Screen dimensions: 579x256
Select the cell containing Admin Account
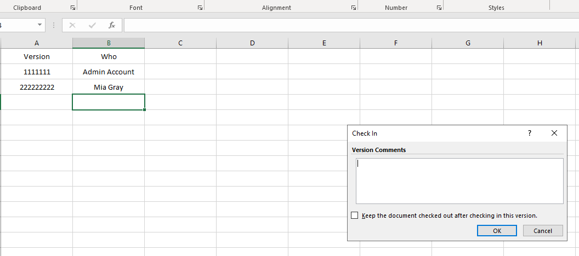109,72
